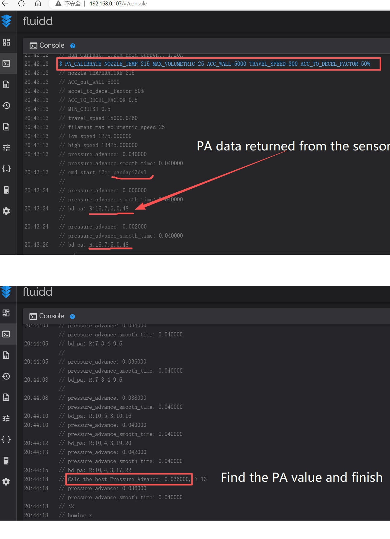This screenshot has width=390, height=539.
Task: Click the top fluidd title text
Action: (38, 21)
